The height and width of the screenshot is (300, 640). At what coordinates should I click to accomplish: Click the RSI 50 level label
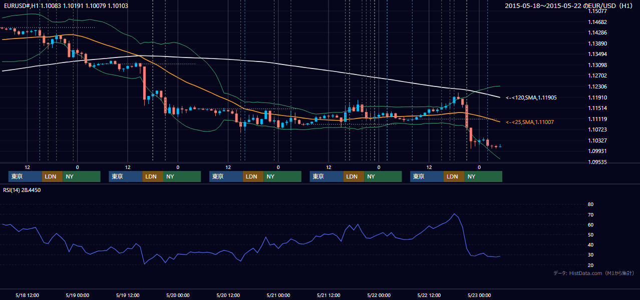pyautogui.click(x=590, y=234)
